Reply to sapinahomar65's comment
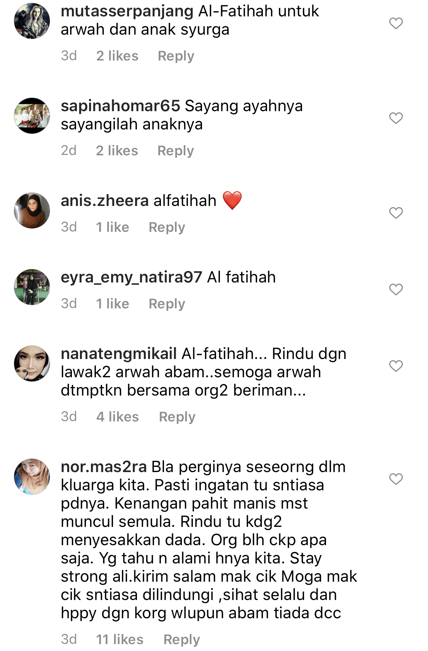Image resolution: width=428 pixels, height=651 pixels. [175, 151]
